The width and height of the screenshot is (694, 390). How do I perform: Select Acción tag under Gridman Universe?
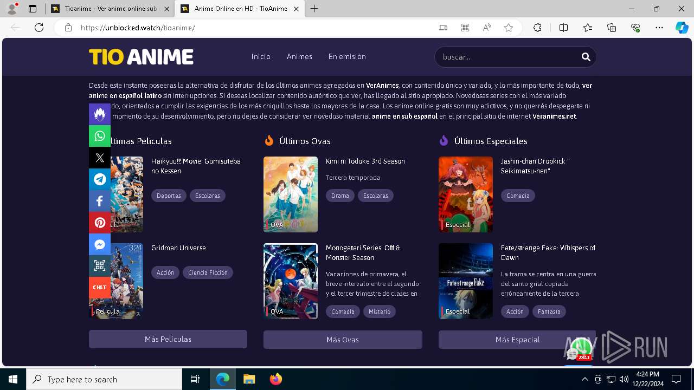point(165,272)
